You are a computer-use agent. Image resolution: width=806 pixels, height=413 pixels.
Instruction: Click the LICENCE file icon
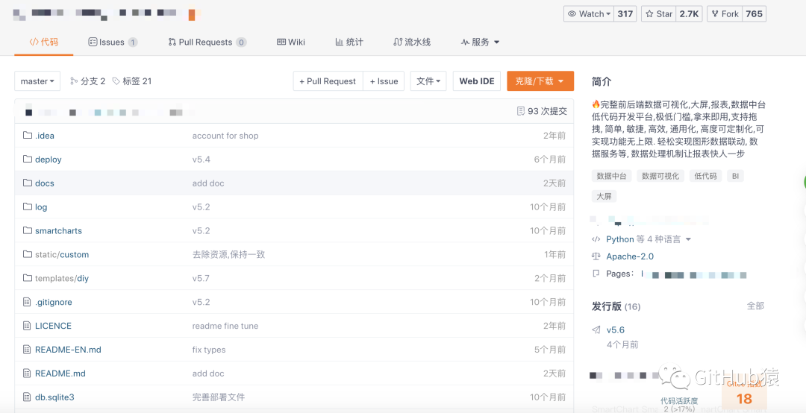click(x=28, y=326)
